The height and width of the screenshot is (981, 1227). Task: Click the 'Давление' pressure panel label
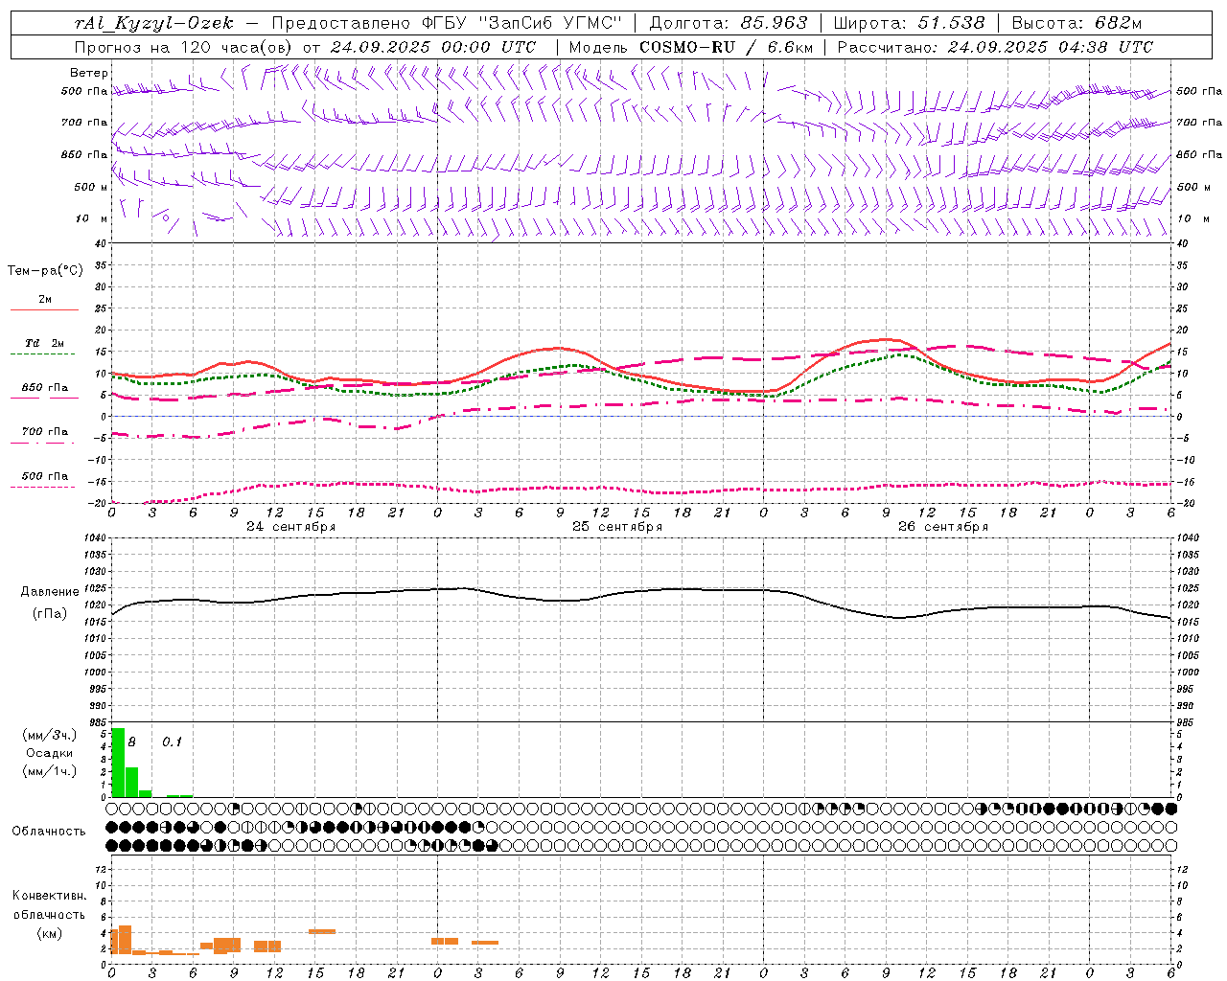pos(48,592)
